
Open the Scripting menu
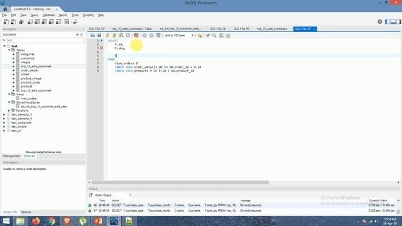[x=88, y=15]
